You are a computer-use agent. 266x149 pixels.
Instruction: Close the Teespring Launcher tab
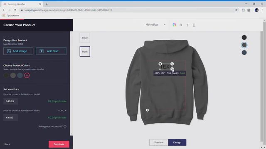(40, 4)
